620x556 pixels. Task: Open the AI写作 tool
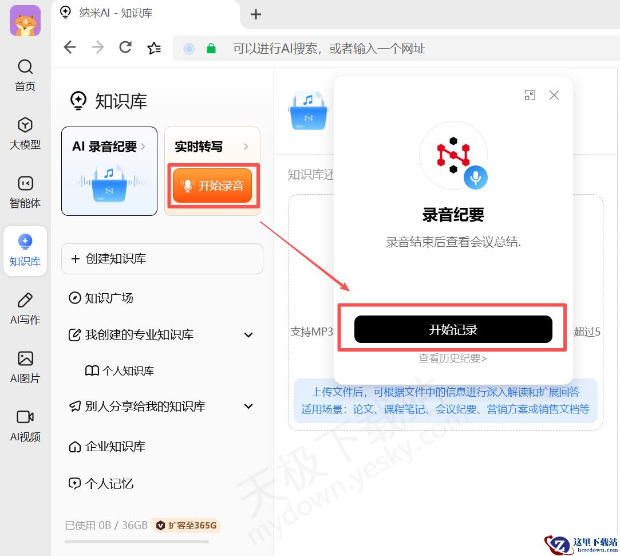[25, 309]
